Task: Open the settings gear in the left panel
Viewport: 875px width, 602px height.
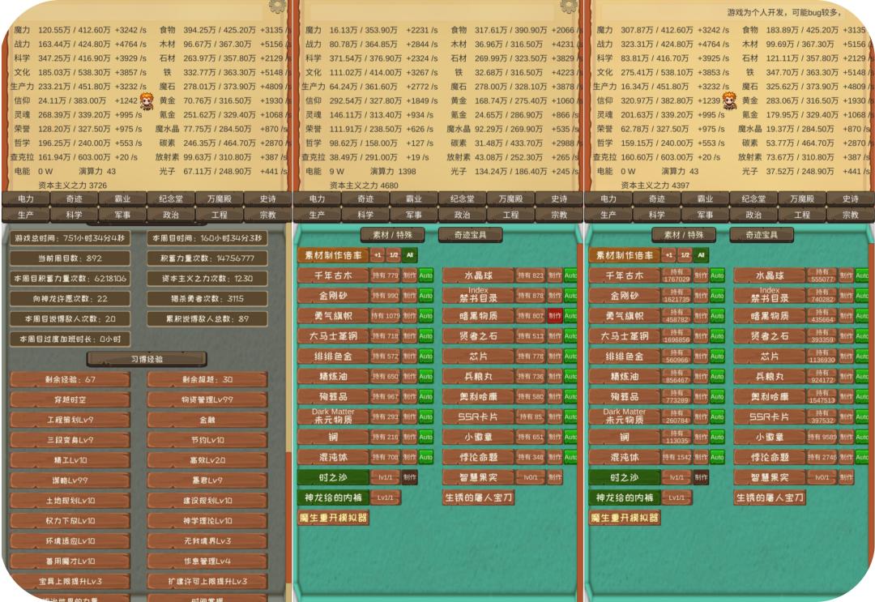Action: pyautogui.click(x=277, y=6)
